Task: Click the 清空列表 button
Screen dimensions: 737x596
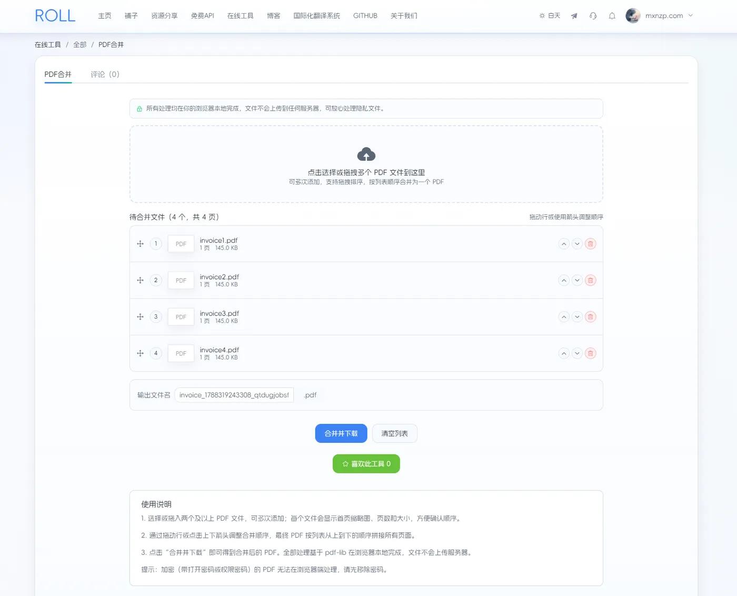Action: click(395, 433)
